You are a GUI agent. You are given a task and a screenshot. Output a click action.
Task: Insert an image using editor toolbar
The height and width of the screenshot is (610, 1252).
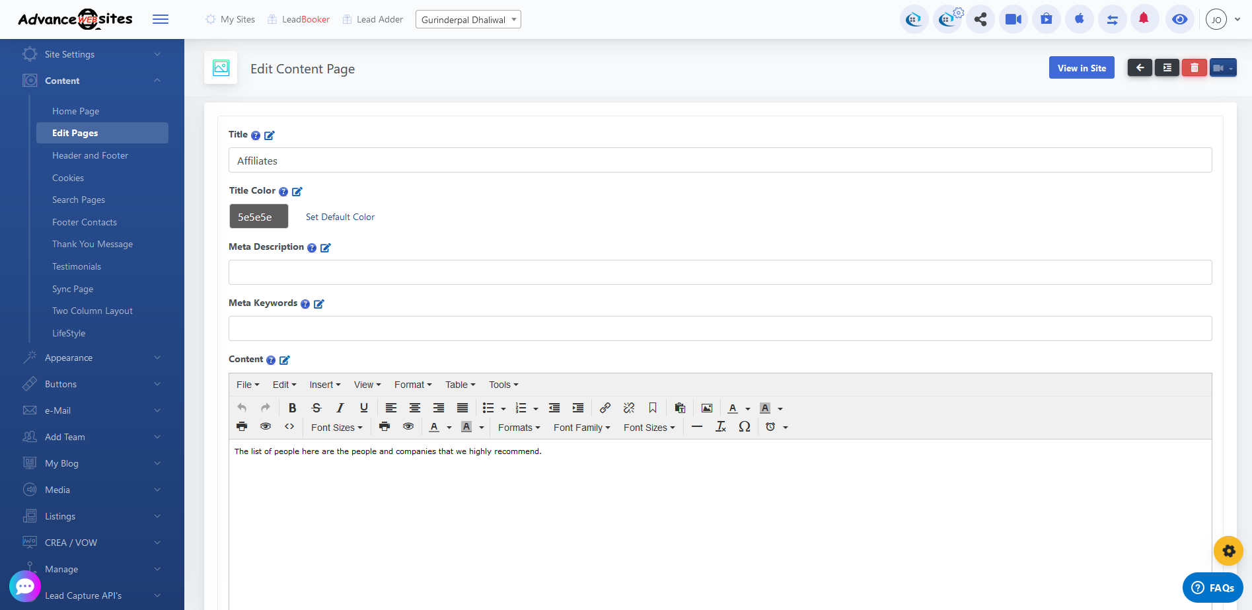(x=706, y=408)
